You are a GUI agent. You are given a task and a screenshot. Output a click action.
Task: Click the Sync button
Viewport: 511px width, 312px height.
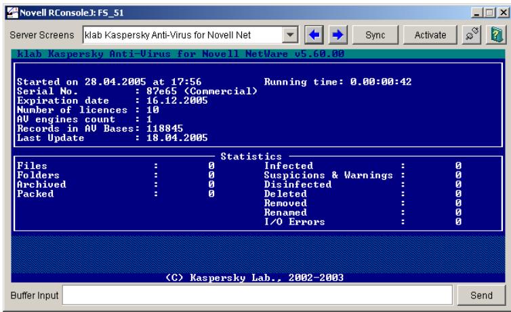pyautogui.click(x=375, y=35)
